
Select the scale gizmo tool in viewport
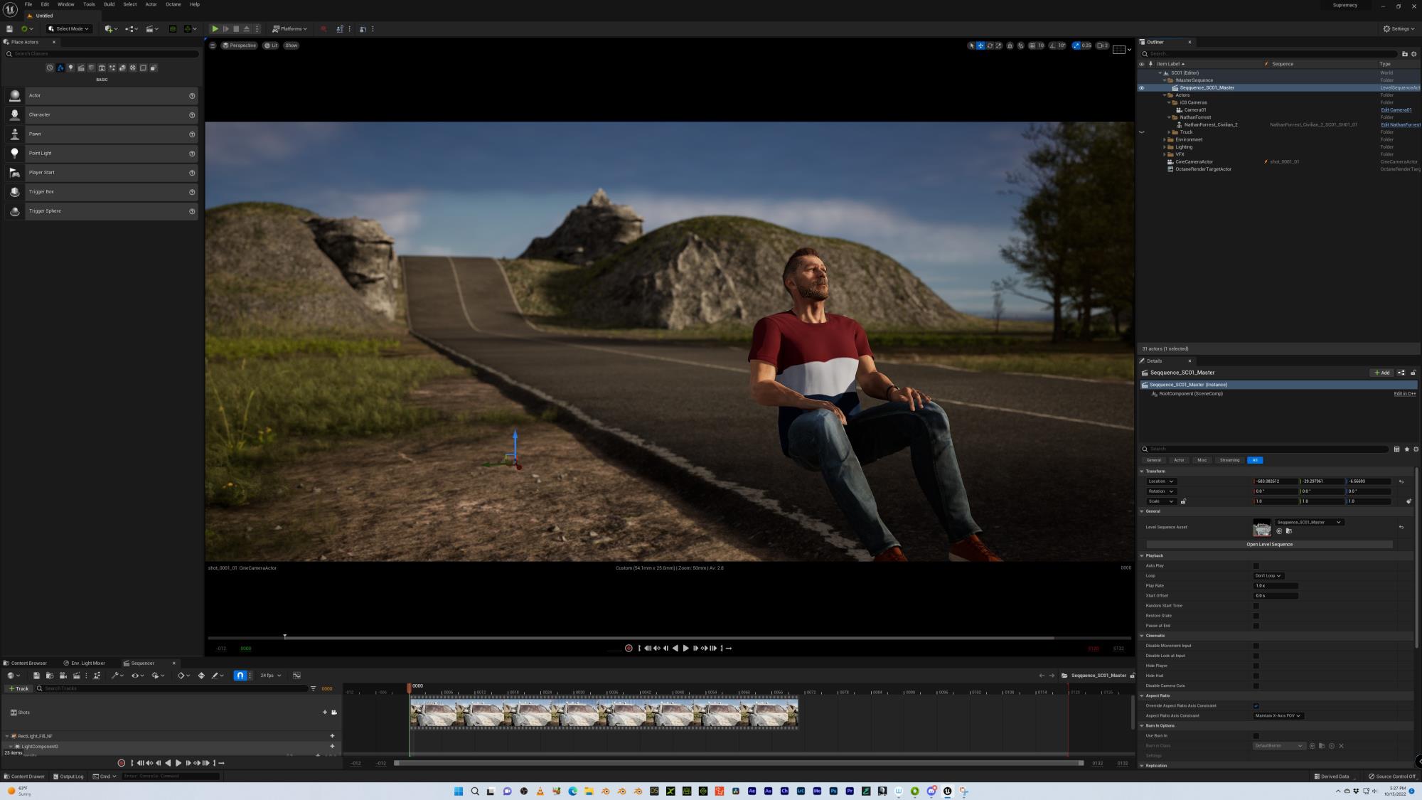998,46
